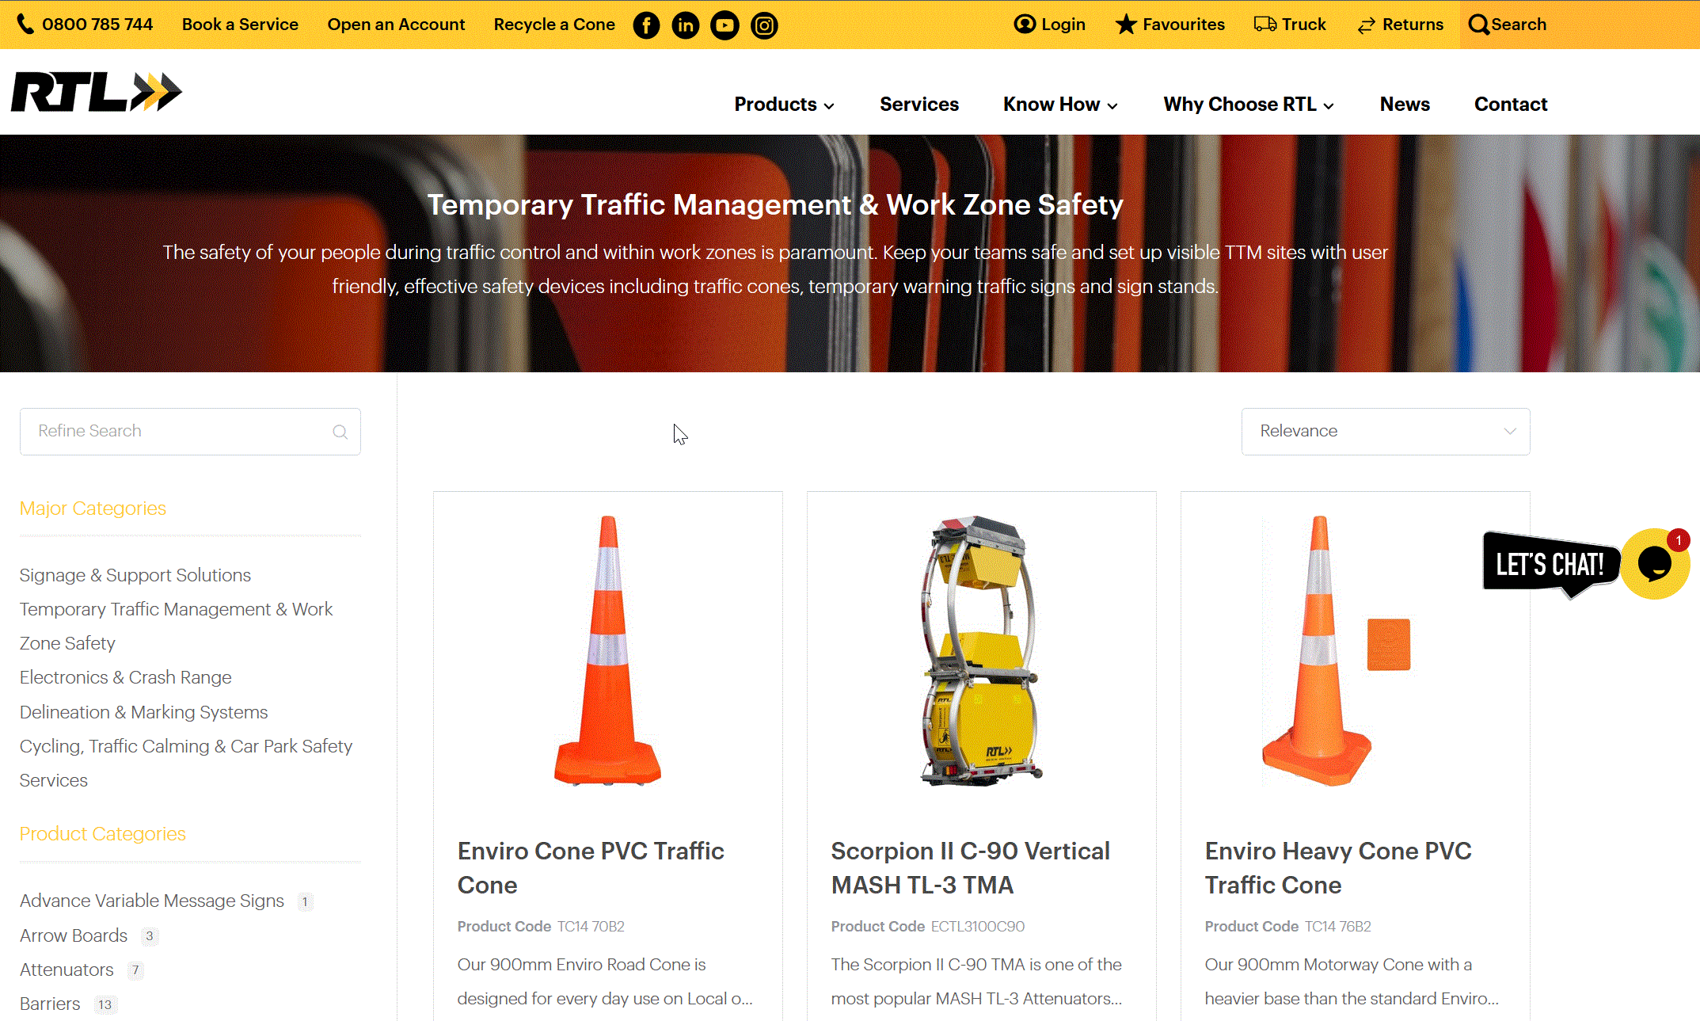Click Open an Account link
Viewport: 1700px width, 1021px height.
pyautogui.click(x=396, y=25)
